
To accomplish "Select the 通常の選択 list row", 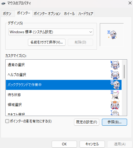I will click(x=64, y=65).
